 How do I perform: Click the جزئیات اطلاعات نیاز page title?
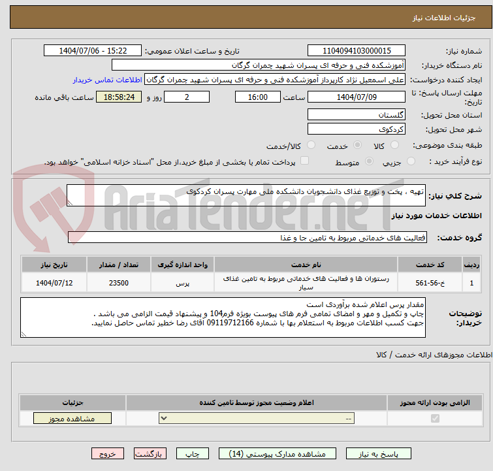(x=443, y=18)
